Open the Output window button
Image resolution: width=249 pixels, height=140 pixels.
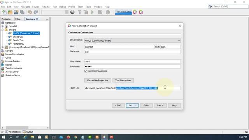[x=28, y=132]
